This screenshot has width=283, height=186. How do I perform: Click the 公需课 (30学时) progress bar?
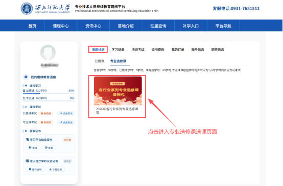[x=49, y=94]
